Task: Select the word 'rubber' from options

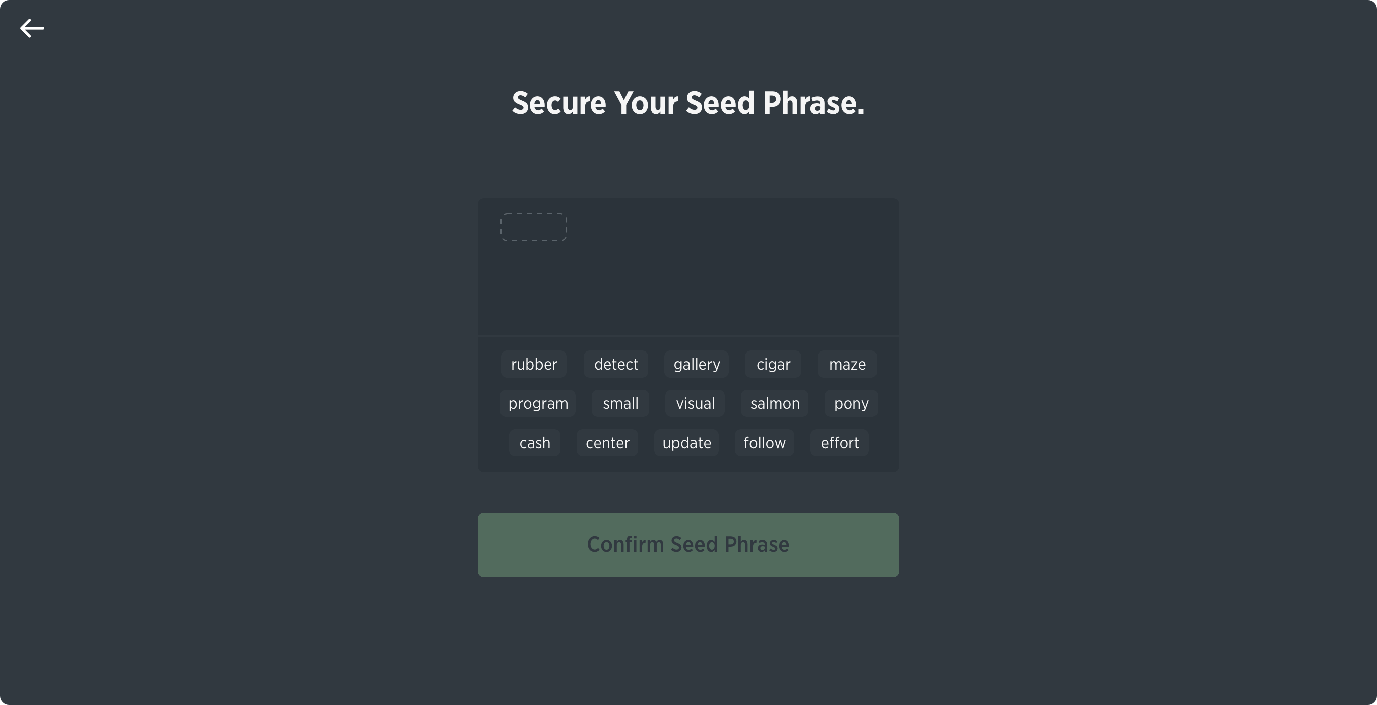Action: [533, 363]
